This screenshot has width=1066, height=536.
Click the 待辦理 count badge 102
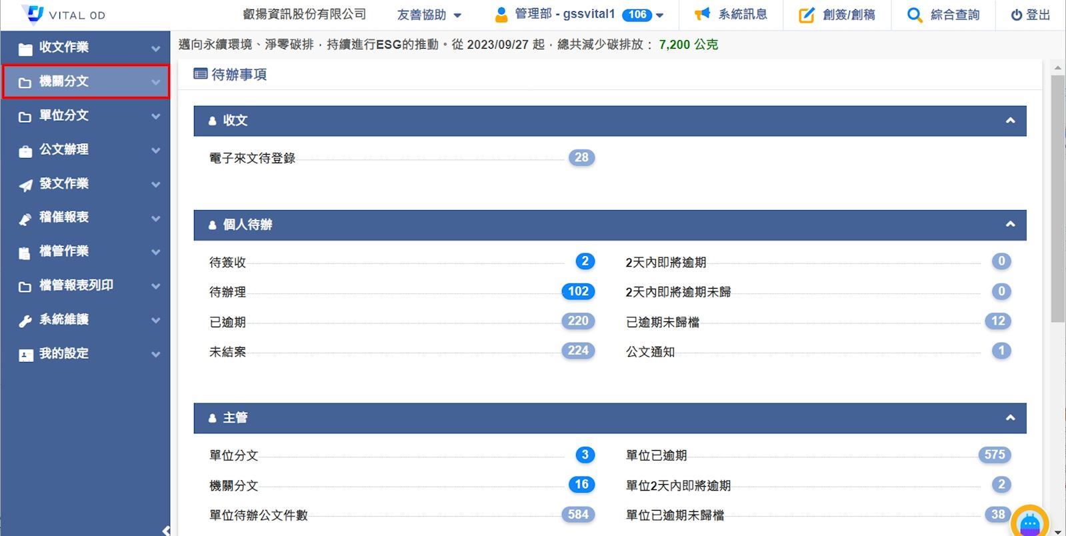[578, 291]
